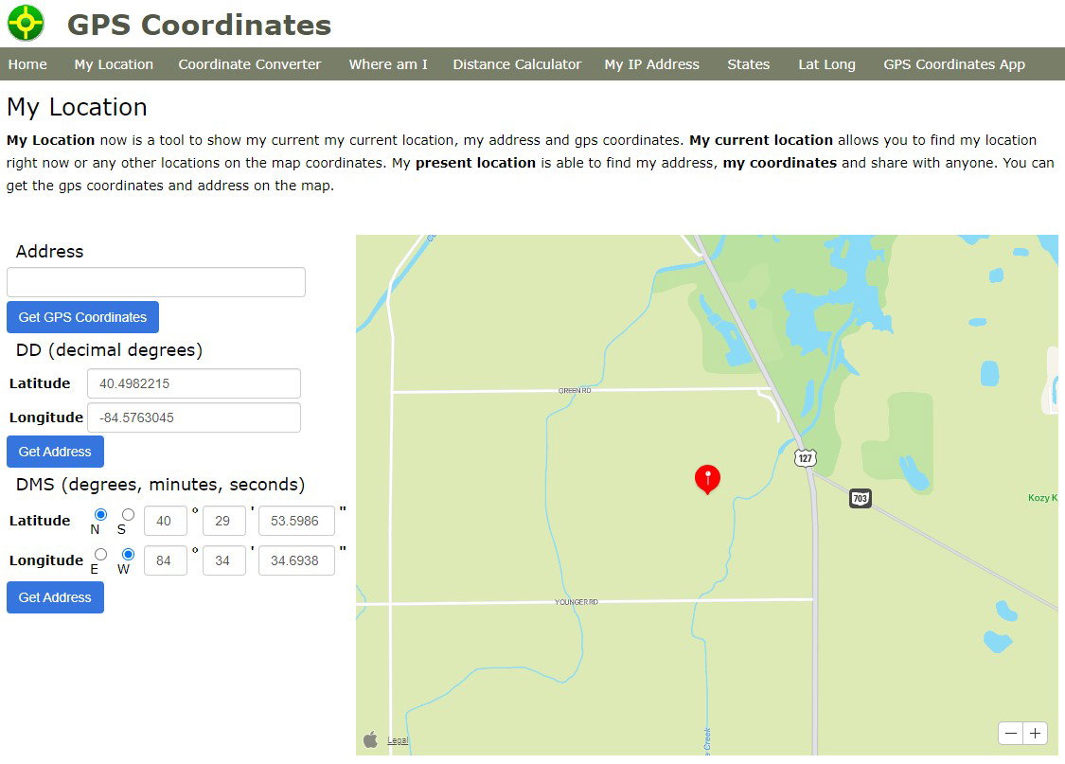Open the Coordinate Converter menu item

(x=249, y=64)
